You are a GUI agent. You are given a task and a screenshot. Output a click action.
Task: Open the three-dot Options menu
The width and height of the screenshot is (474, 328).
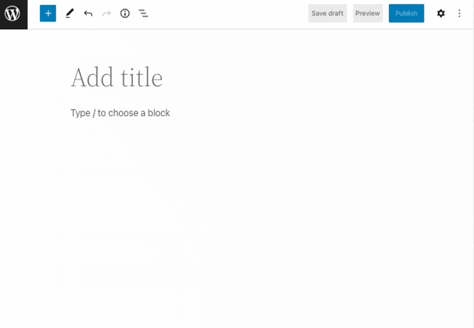click(459, 14)
